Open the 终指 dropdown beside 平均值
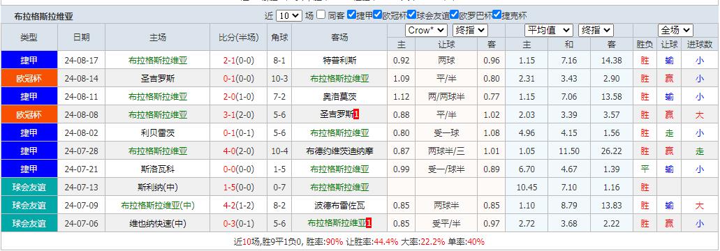Image resolution: width=720 pixels, height=251 pixels. [596, 30]
